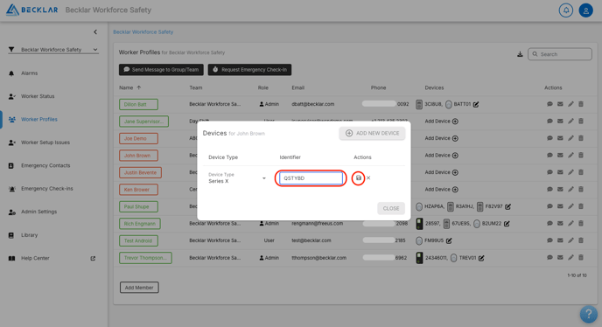Open Rich Engmann worker profile

(x=140, y=224)
